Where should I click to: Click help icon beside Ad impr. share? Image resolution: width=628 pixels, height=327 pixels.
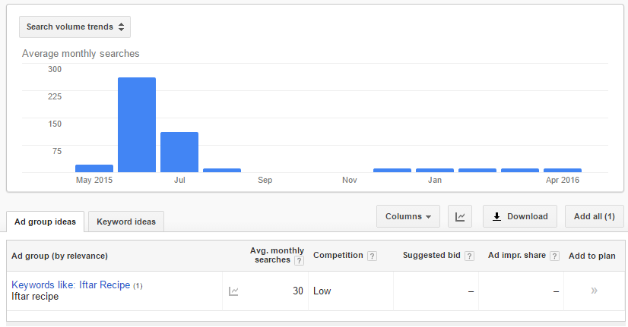[554, 256]
